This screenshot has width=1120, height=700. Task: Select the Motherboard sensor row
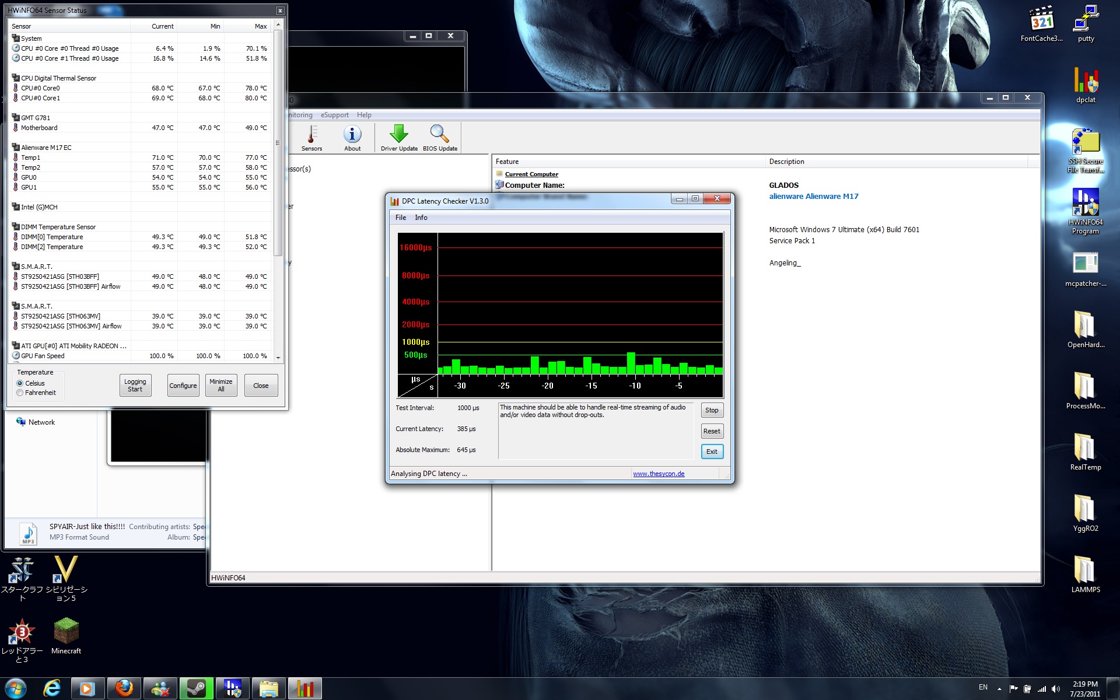140,128
